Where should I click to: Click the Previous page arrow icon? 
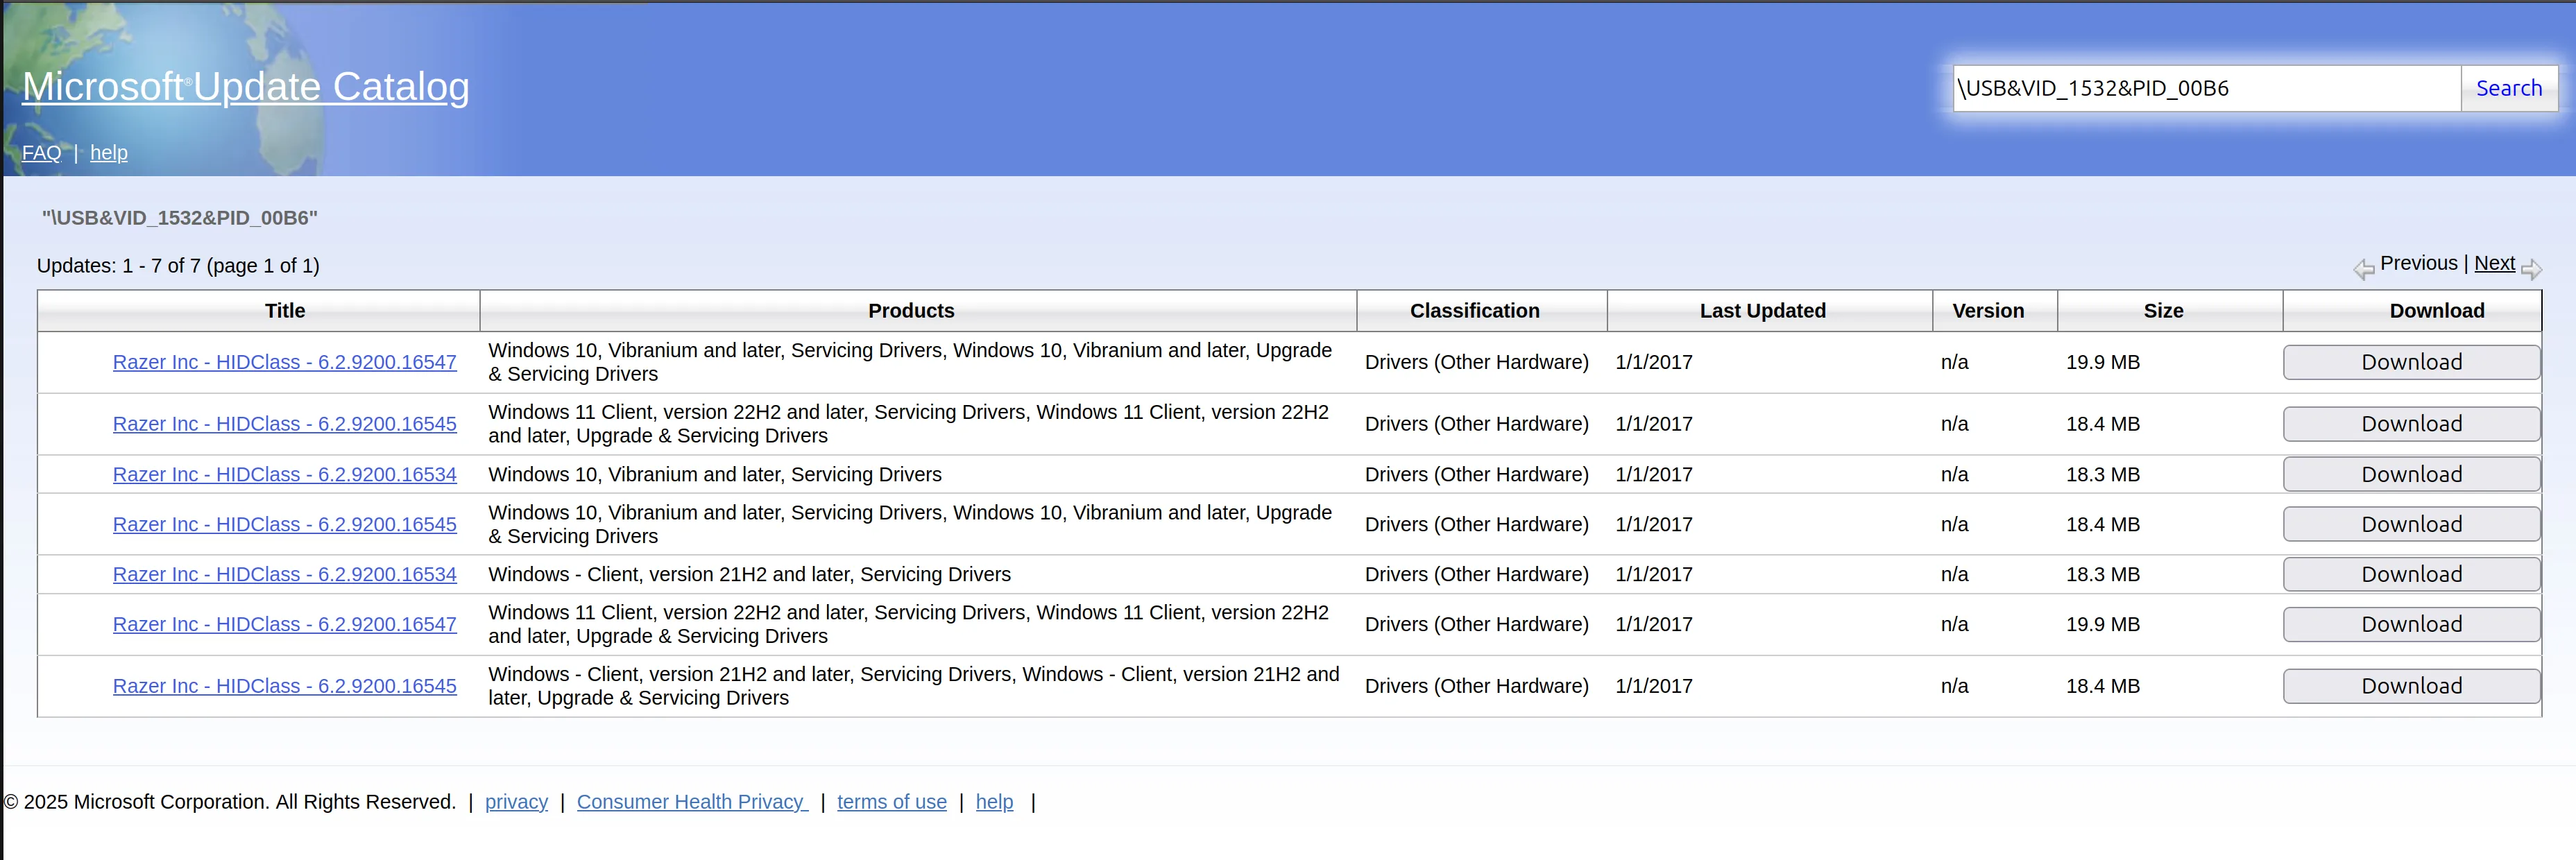tap(2363, 268)
